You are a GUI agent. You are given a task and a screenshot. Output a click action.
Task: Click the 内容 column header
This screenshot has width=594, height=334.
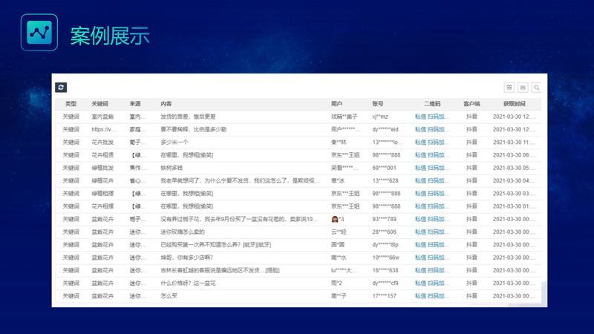coord(166,104)
